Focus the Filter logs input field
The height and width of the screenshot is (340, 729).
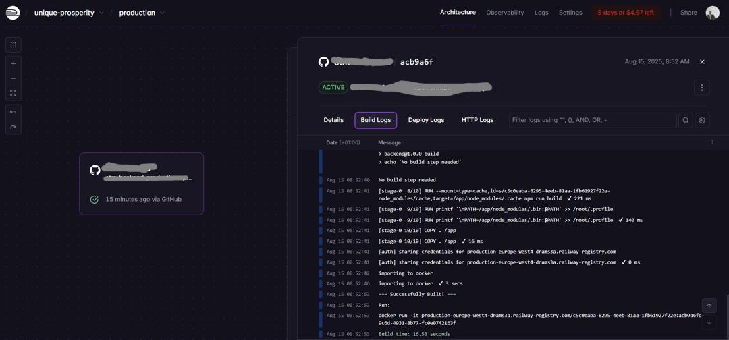[593, 120]
